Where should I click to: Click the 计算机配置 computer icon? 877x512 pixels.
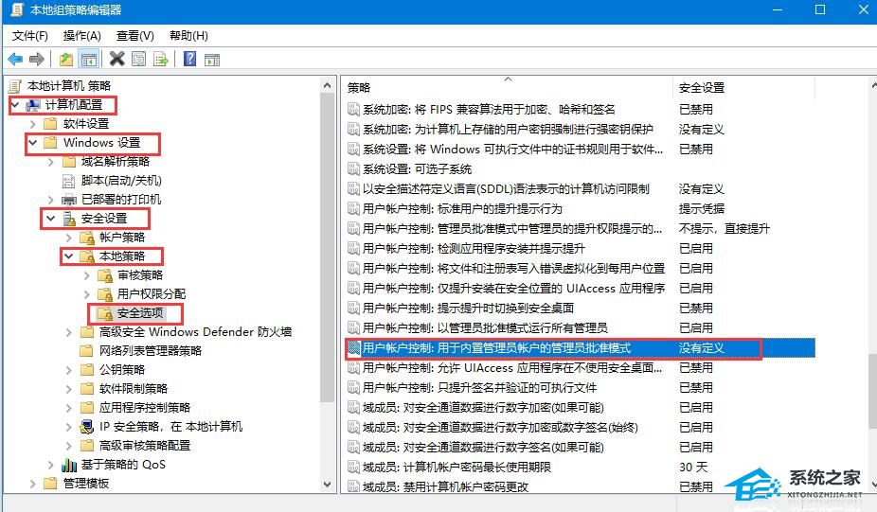33,104
